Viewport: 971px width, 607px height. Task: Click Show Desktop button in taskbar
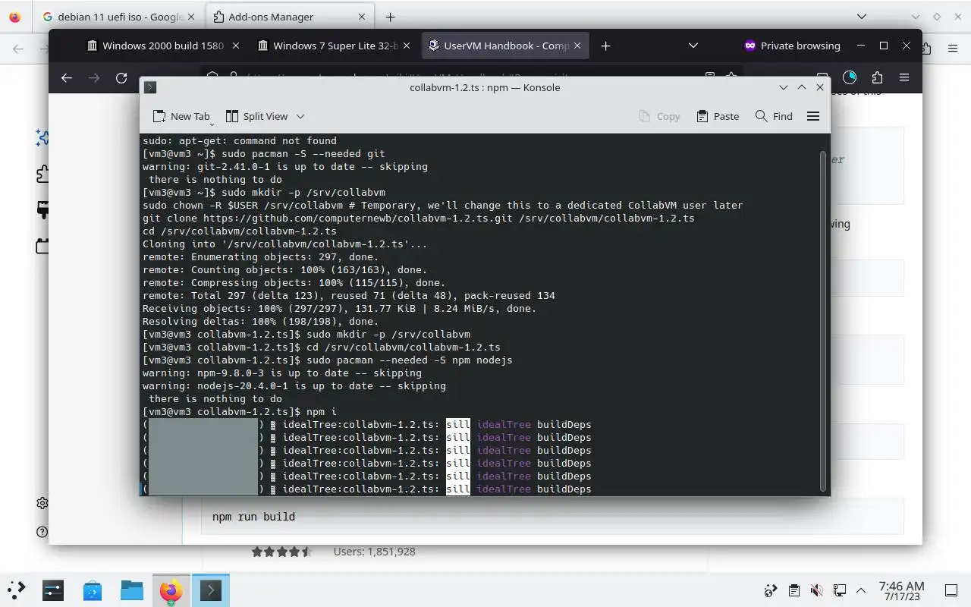coord(951,590)
